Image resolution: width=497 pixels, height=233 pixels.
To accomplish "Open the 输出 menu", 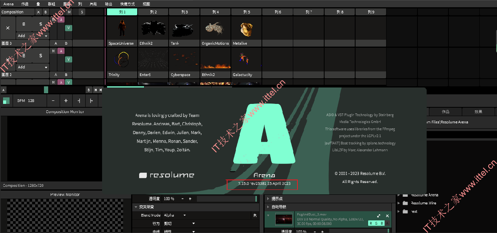I will point(109,4).
